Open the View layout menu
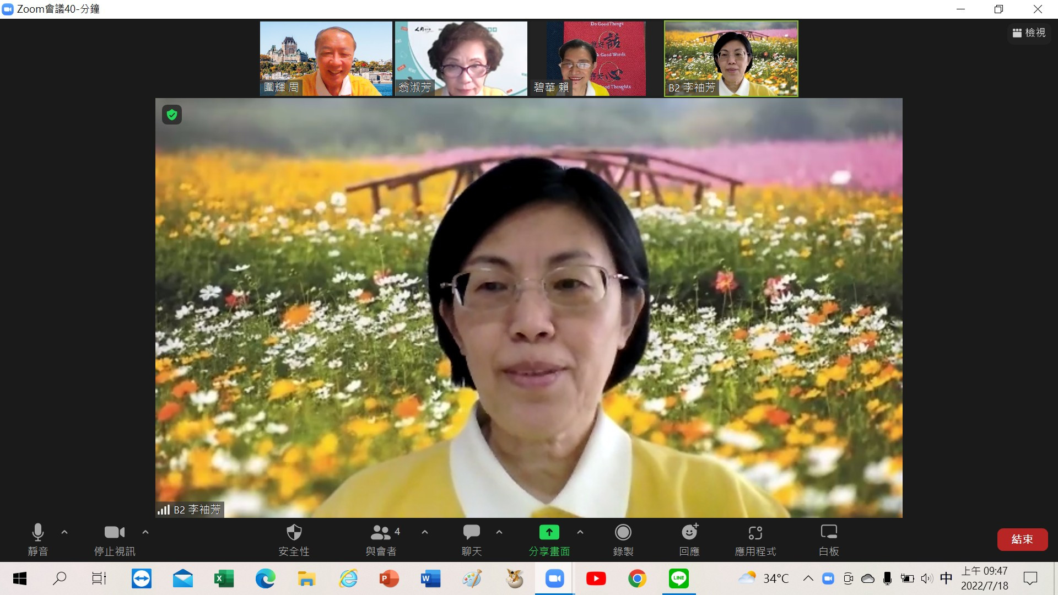This screenshot has height=595, width=1058. tap(1029, 33)
